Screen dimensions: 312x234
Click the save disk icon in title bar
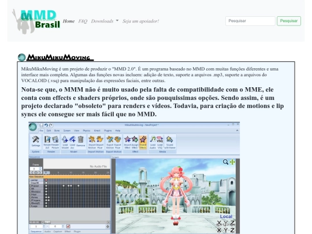click(42, 125)
